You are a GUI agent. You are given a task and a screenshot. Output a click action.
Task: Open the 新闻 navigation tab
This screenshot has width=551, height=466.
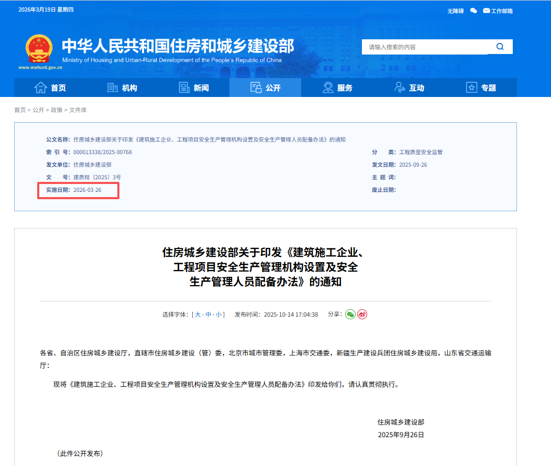point(194,88)
